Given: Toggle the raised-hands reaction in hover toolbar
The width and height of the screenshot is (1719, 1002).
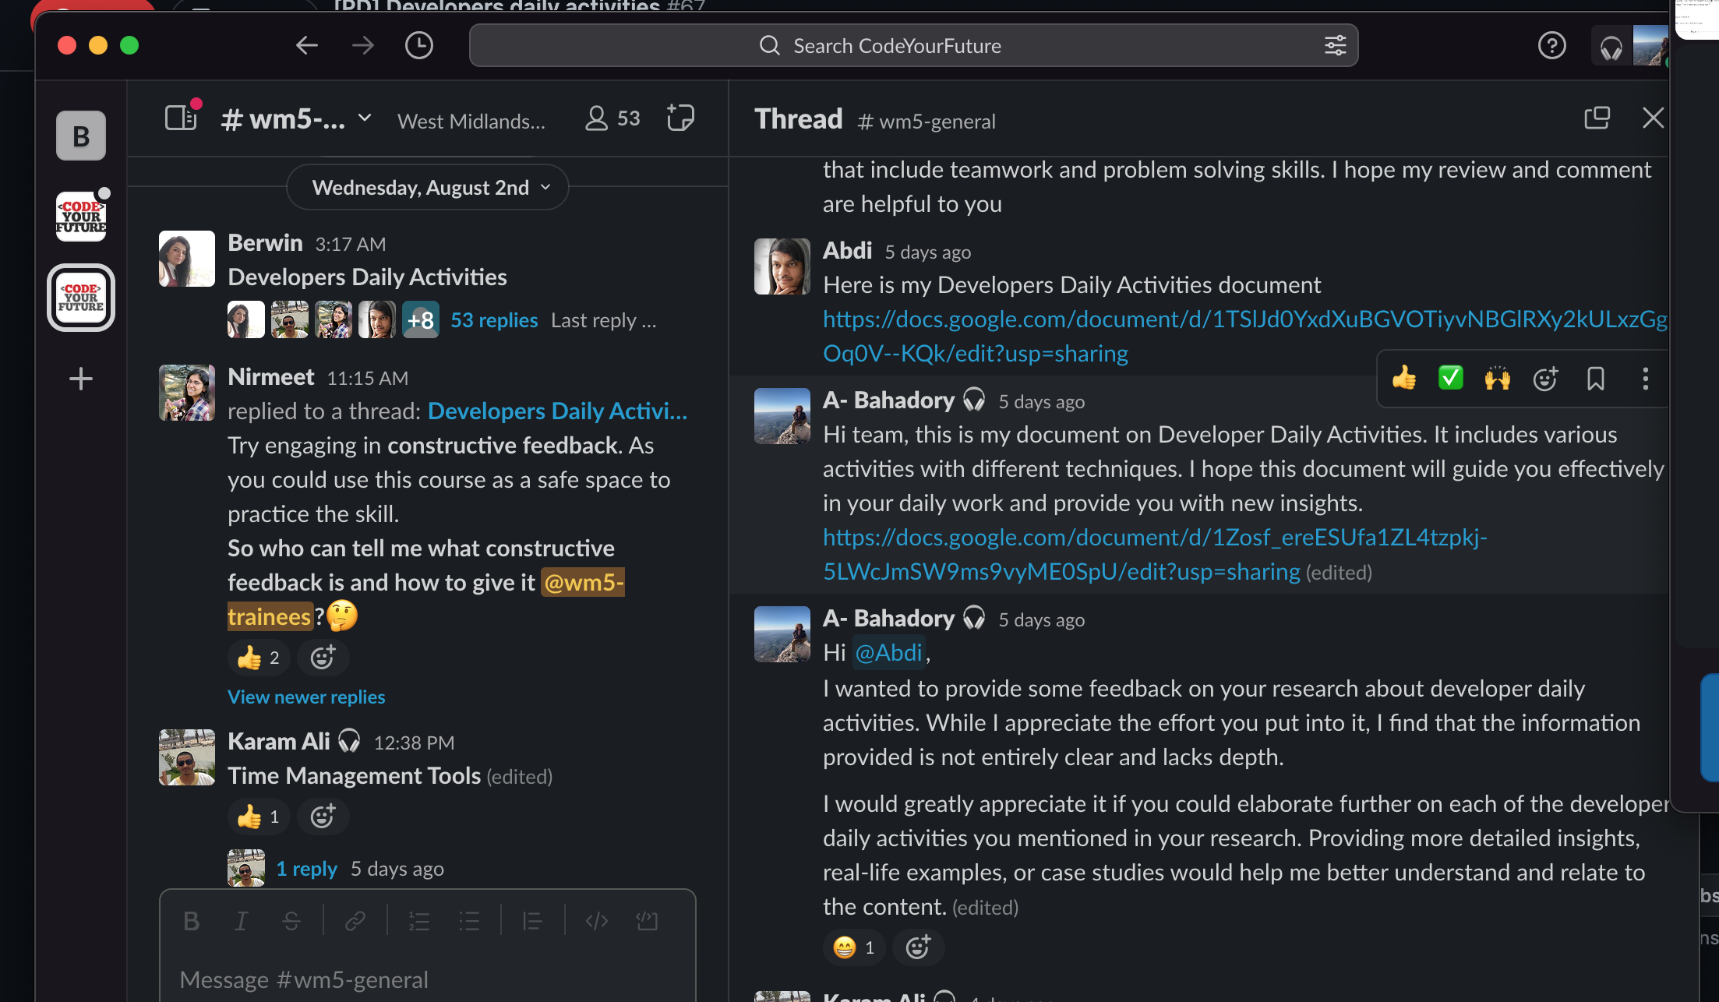Looking at the screenshot, I should pyautogui.click(x=1497, y=379).
